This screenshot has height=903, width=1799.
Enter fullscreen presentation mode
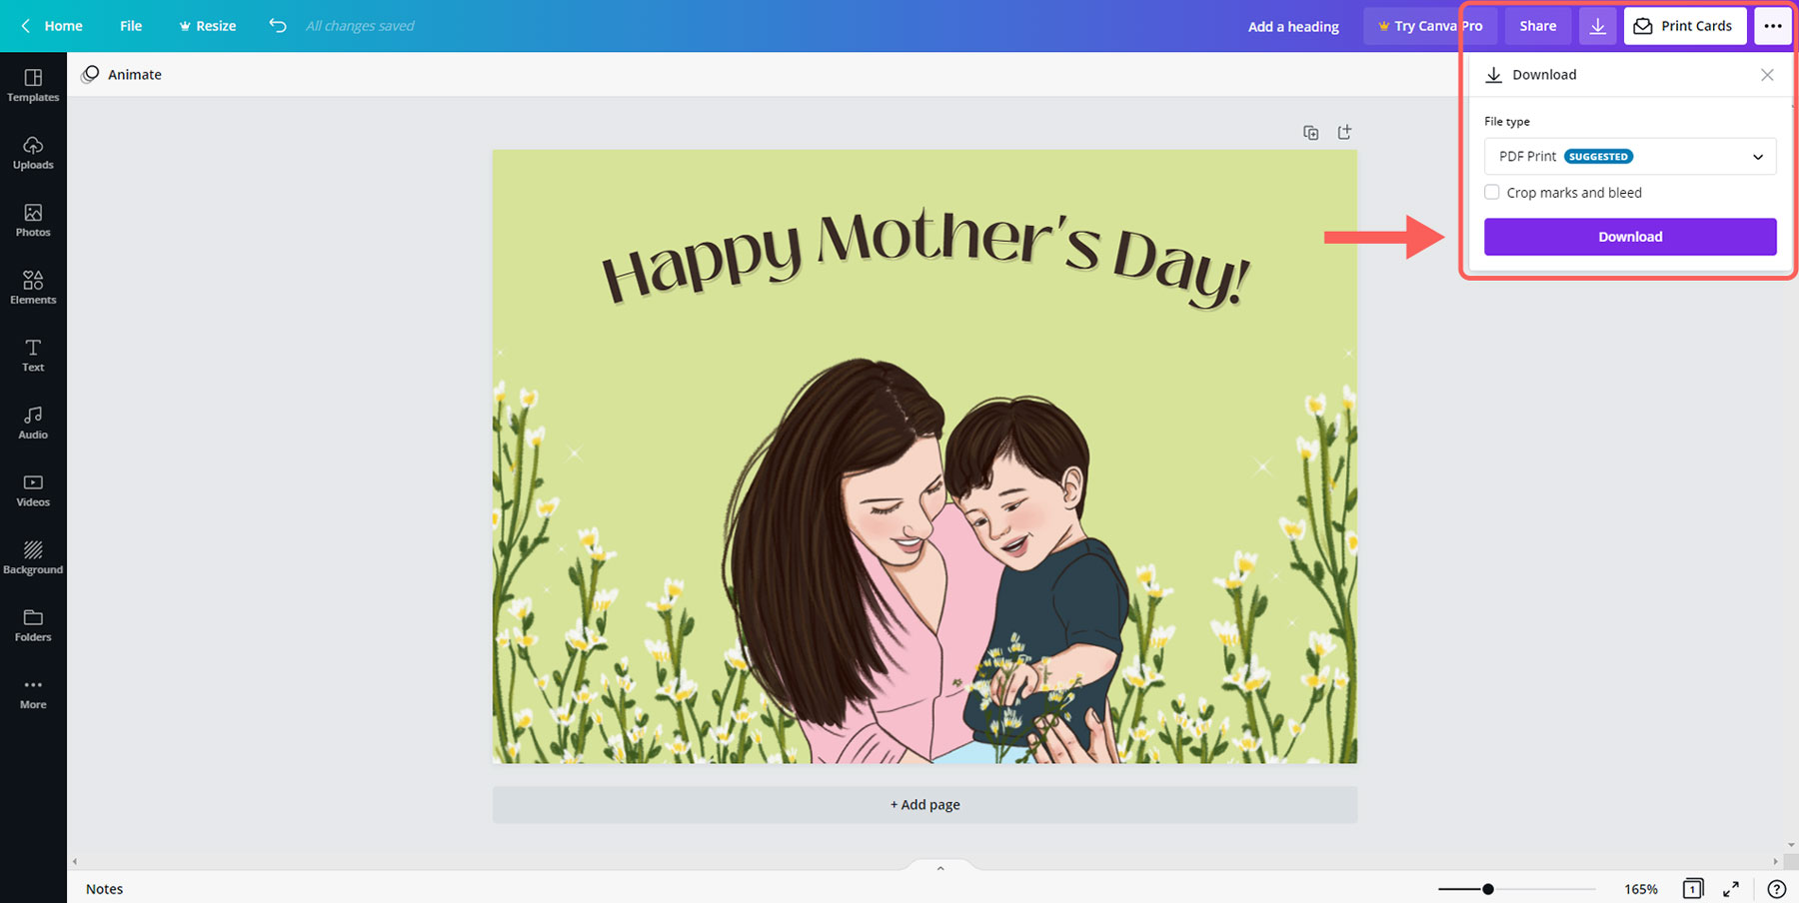click(1730, 889)
